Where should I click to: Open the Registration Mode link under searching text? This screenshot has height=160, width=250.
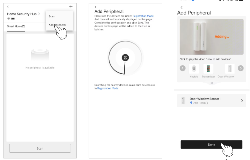tap(108, 88)
